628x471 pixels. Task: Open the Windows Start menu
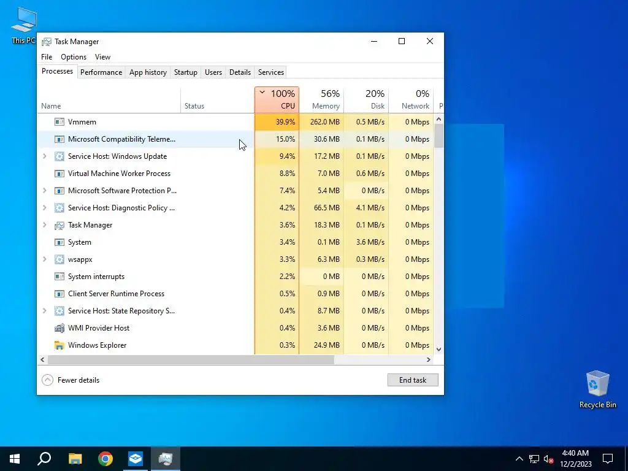15,459
